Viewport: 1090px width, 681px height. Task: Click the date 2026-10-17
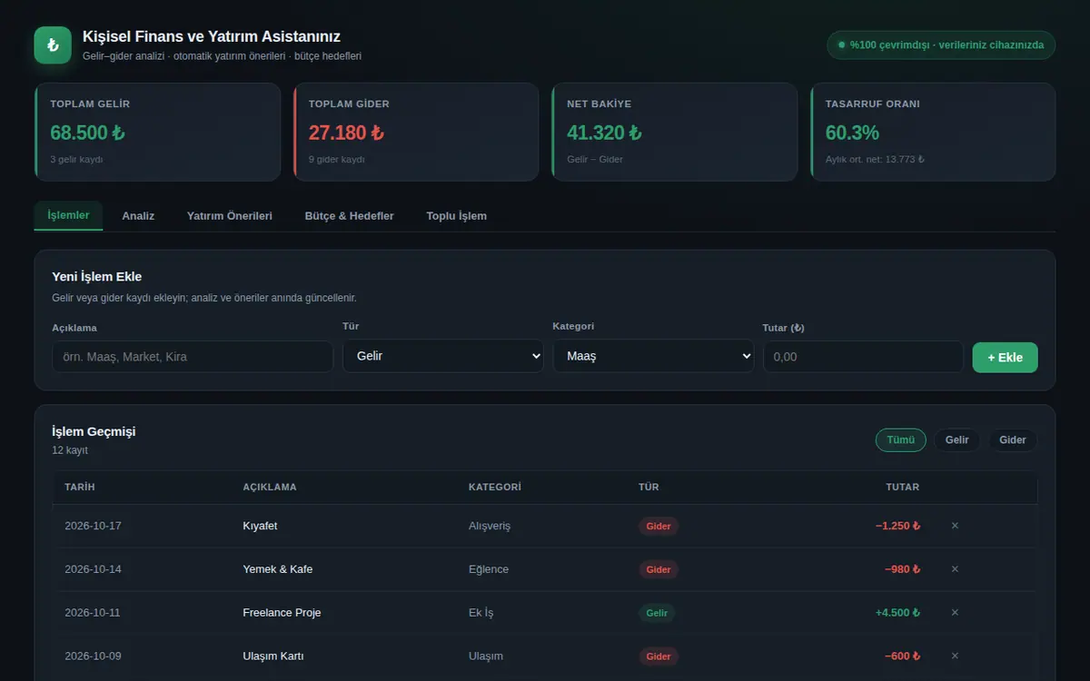pos(93,526)
